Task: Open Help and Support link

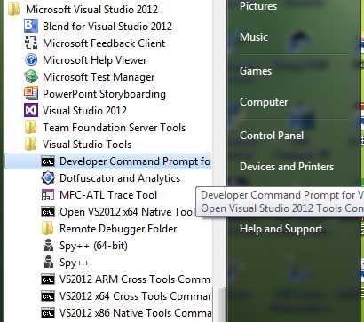Action: (x=281, y=229)
